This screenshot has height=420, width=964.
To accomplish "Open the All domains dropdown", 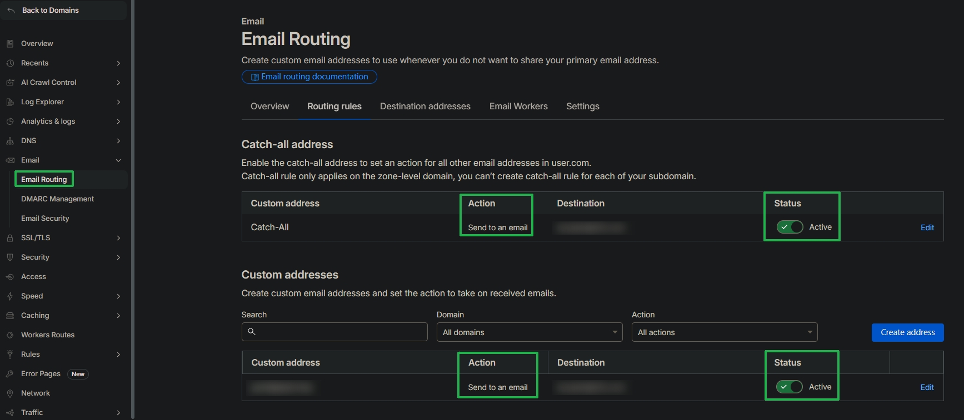I will (x=529, y=332).
